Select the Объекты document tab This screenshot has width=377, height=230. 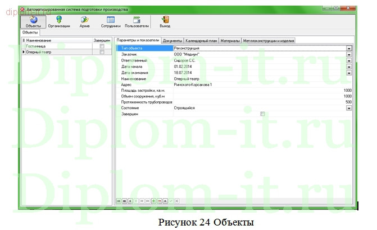(30, 32)
